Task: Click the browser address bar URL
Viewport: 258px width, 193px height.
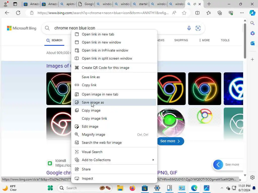Action: pos(103,13)
